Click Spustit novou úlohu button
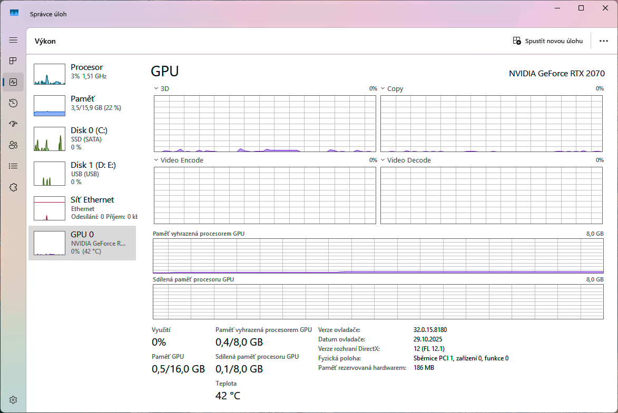The image size is (618, 413). click(x=548, y=41)
